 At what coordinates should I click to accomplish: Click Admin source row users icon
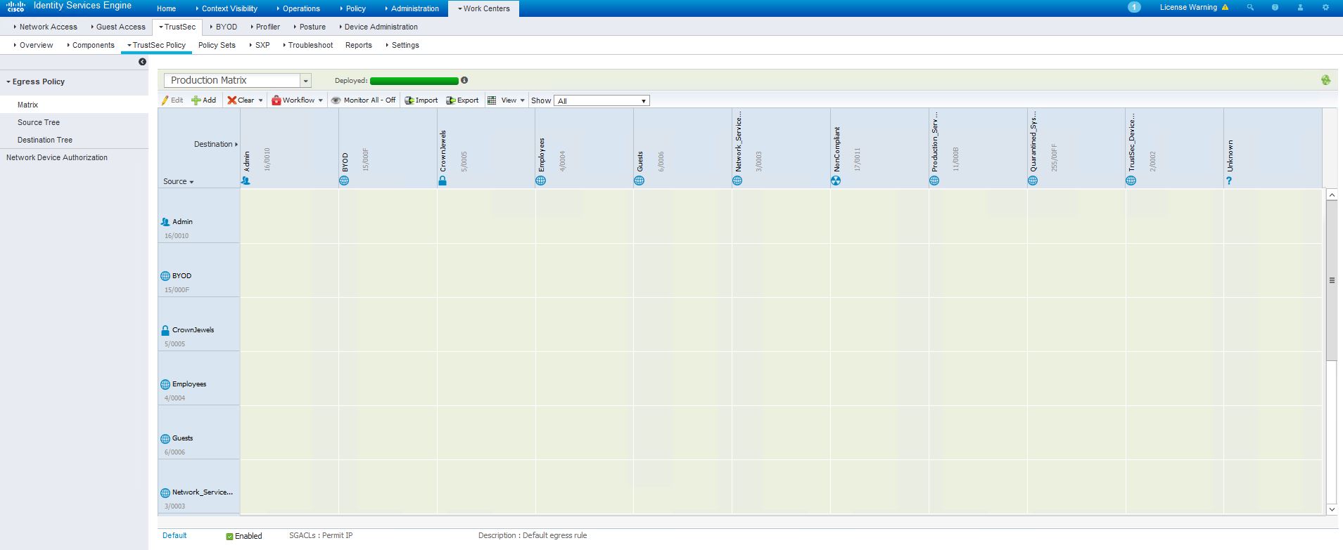click(165, 222)
